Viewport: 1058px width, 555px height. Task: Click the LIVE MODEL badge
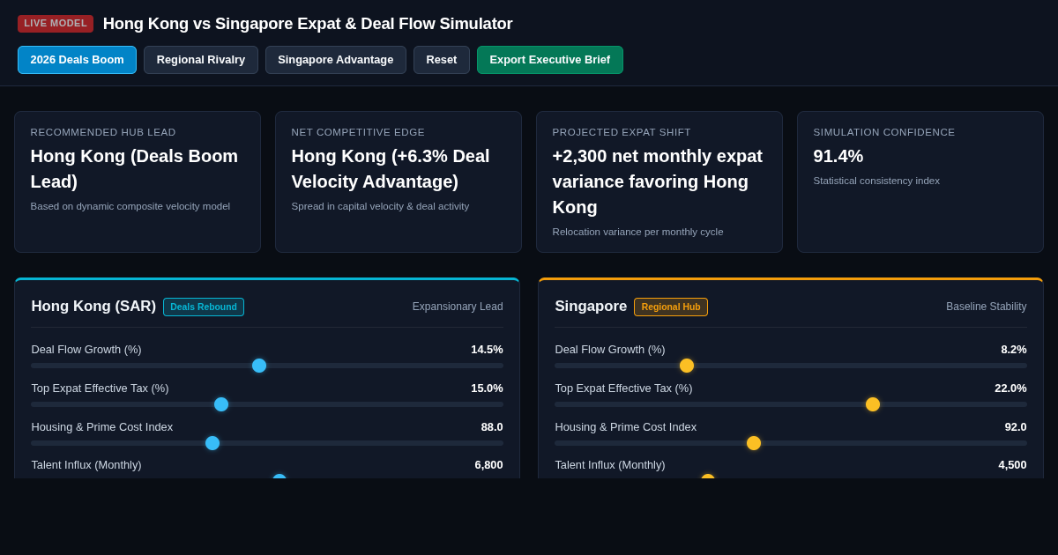[x=56, y=24]
